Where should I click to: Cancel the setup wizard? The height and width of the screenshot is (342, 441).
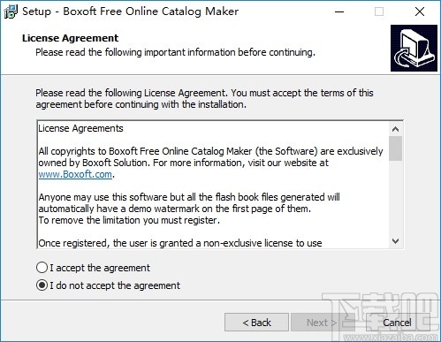pyautogui.click(x=397, y=323)
